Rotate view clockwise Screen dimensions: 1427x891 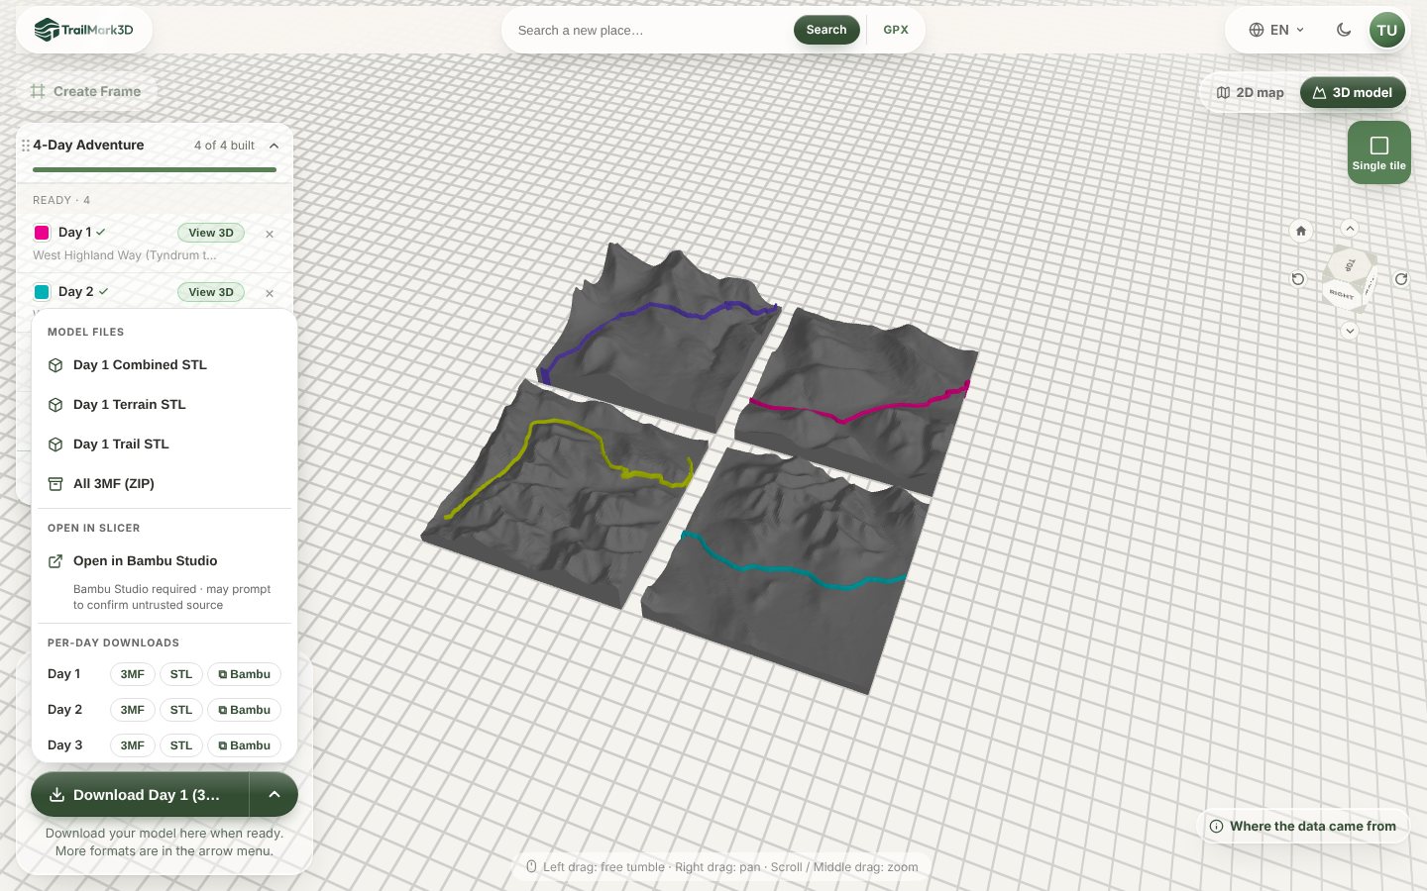pyautogui.click(x=1401, y=279)
